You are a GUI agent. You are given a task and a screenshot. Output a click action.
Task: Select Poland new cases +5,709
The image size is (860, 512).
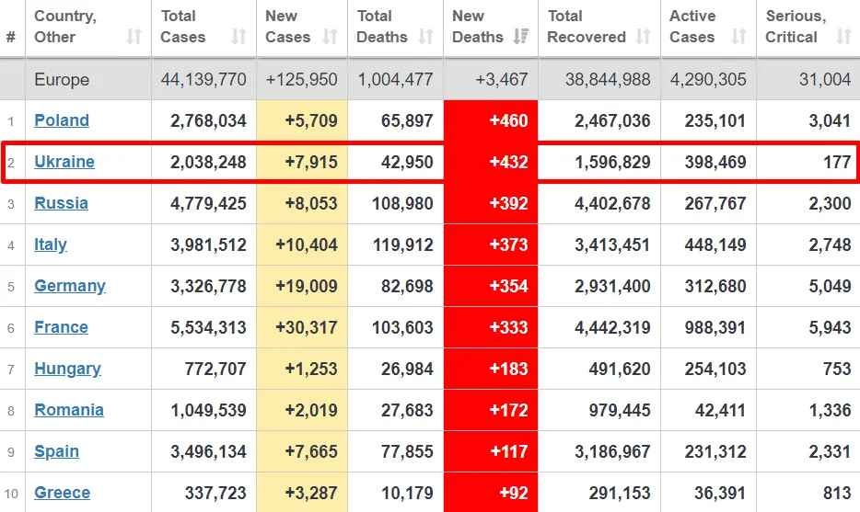pos(311,120)
